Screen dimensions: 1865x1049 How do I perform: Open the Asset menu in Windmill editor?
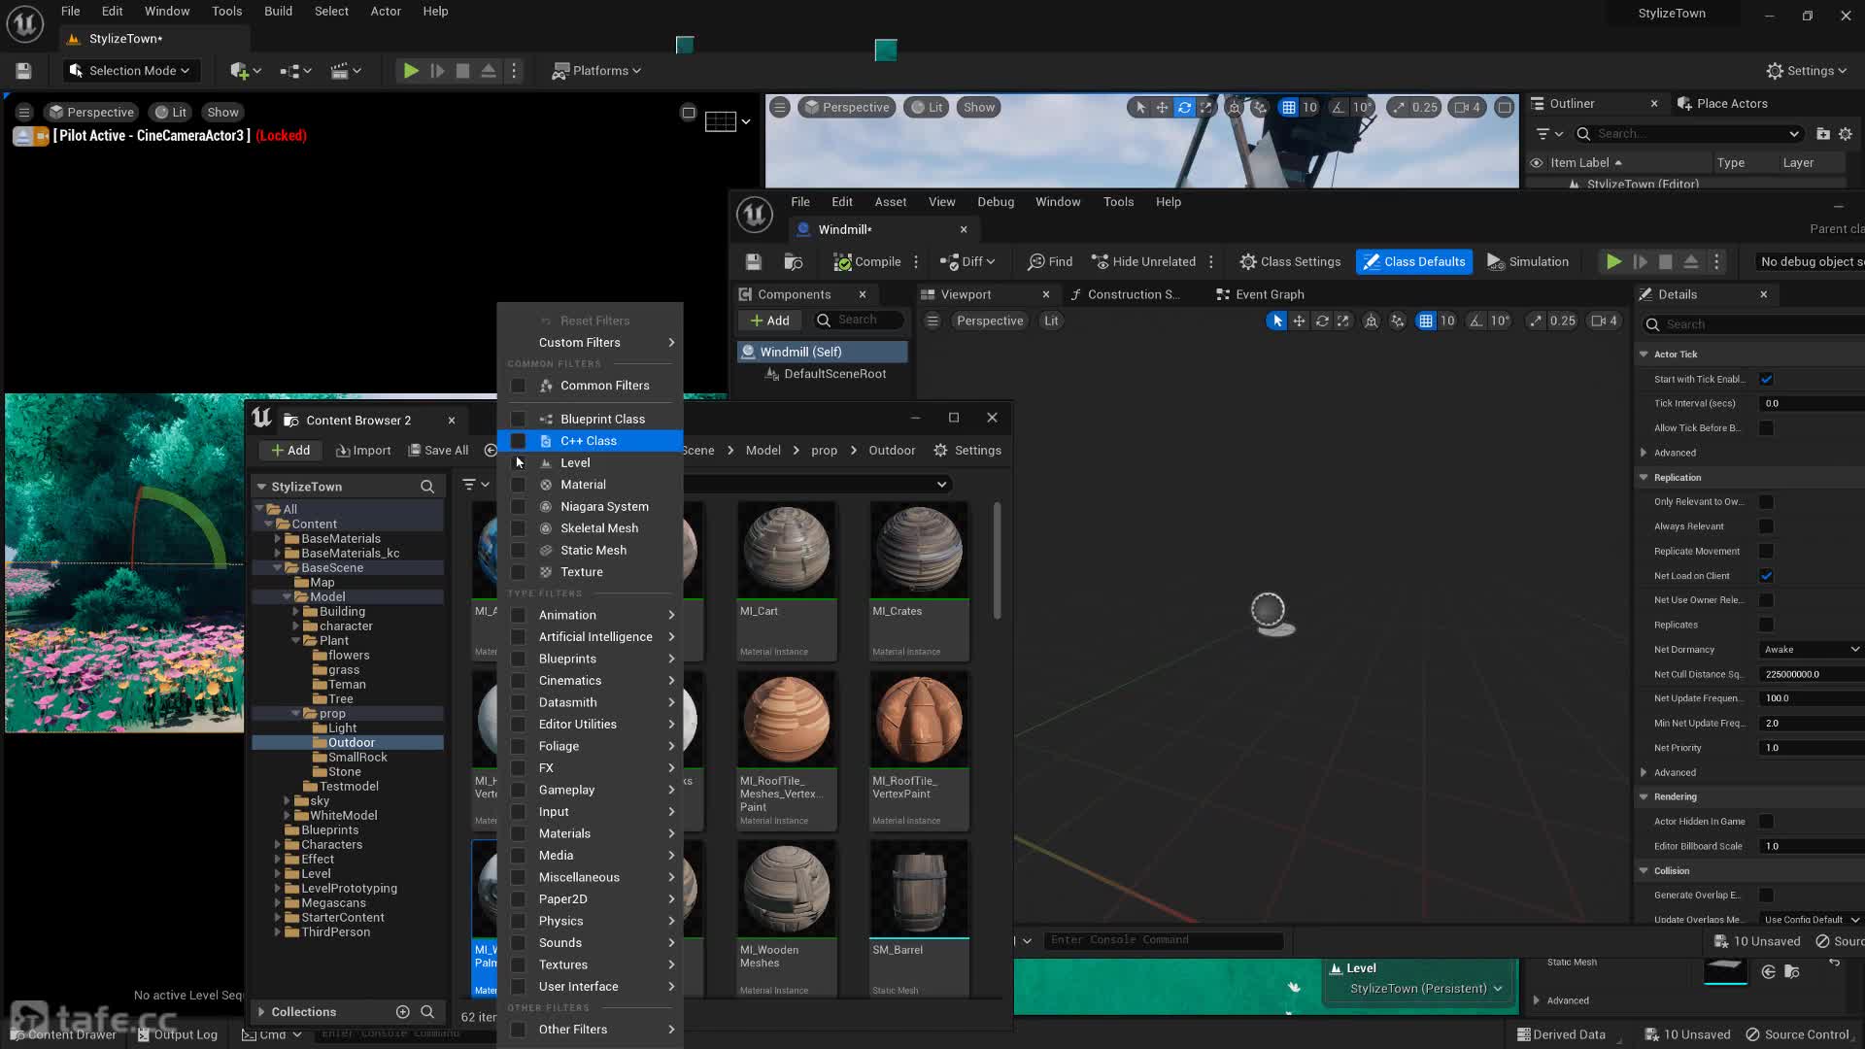pyautogui.click(x=890, y=202)
